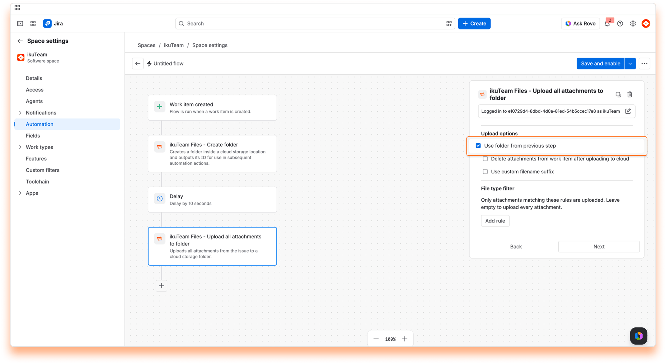Open Space settings breadcrumb link

click(210, 45)
